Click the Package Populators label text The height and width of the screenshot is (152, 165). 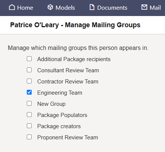62,115
